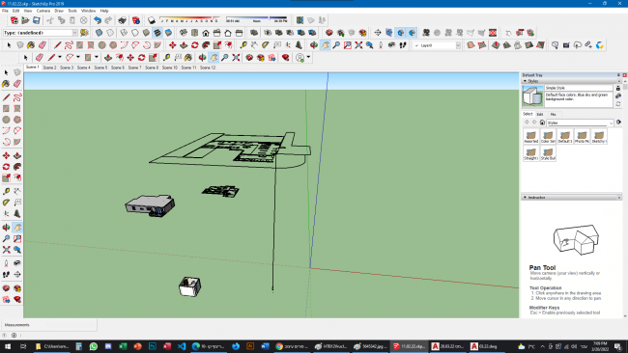Collapse the Instructor tray panel
This screenshot has width=628, height=353.
[x=525, y=197]
